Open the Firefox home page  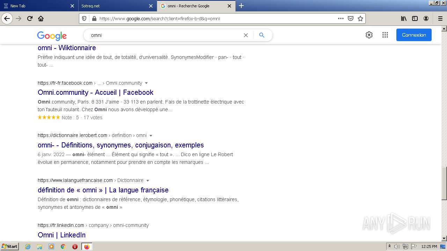tap(41, 18)
